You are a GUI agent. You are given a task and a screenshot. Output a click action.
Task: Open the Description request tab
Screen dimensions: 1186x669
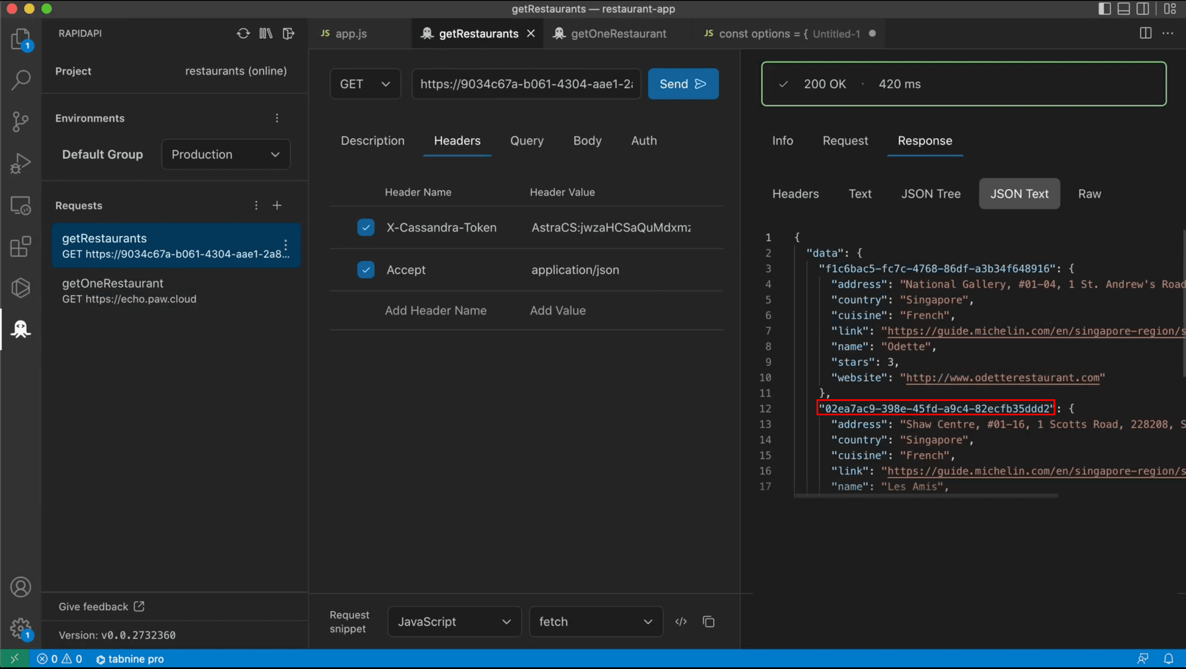coord(372,140)
